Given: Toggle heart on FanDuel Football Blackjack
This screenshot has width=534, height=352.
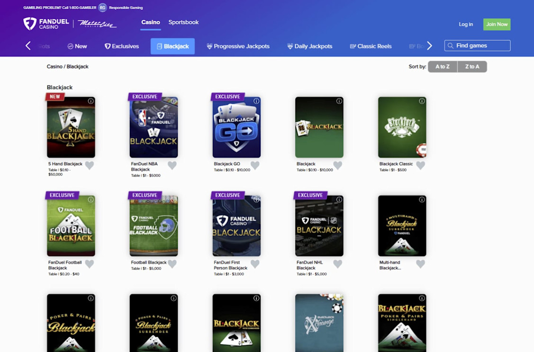Looking at the screenshot, I should (x=89, y=264).
